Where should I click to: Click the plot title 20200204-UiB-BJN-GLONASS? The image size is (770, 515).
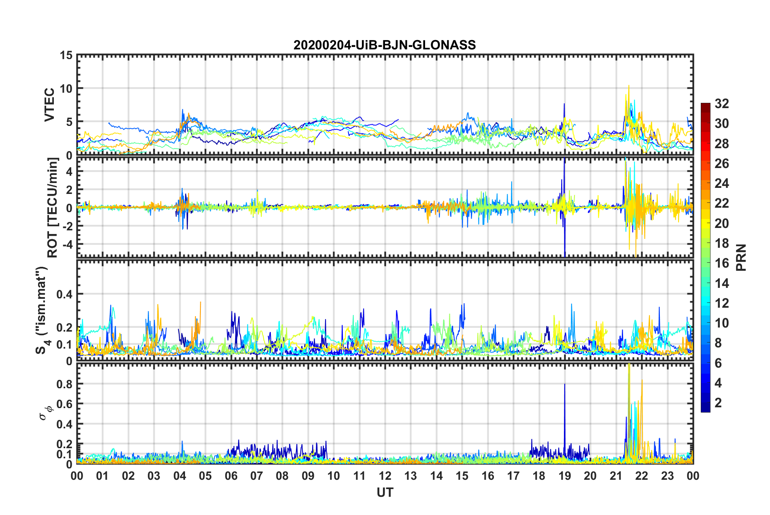click(x=385, y=45)
